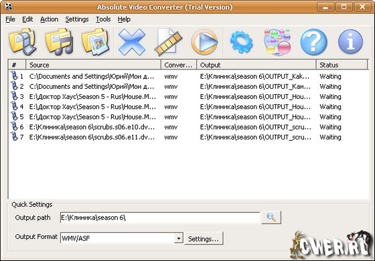The image size is (375, 261).
Task: Open help with the question mark icon
Action: point(314,42)
